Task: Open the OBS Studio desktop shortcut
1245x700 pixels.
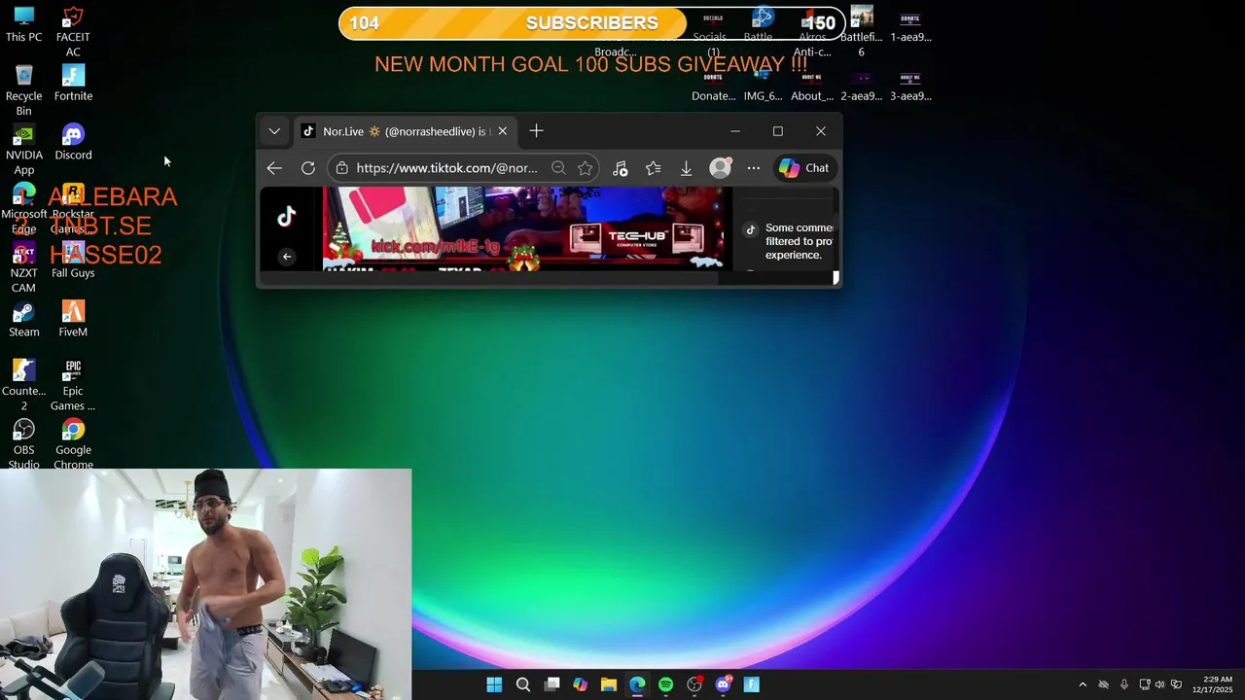Action: 24,444
